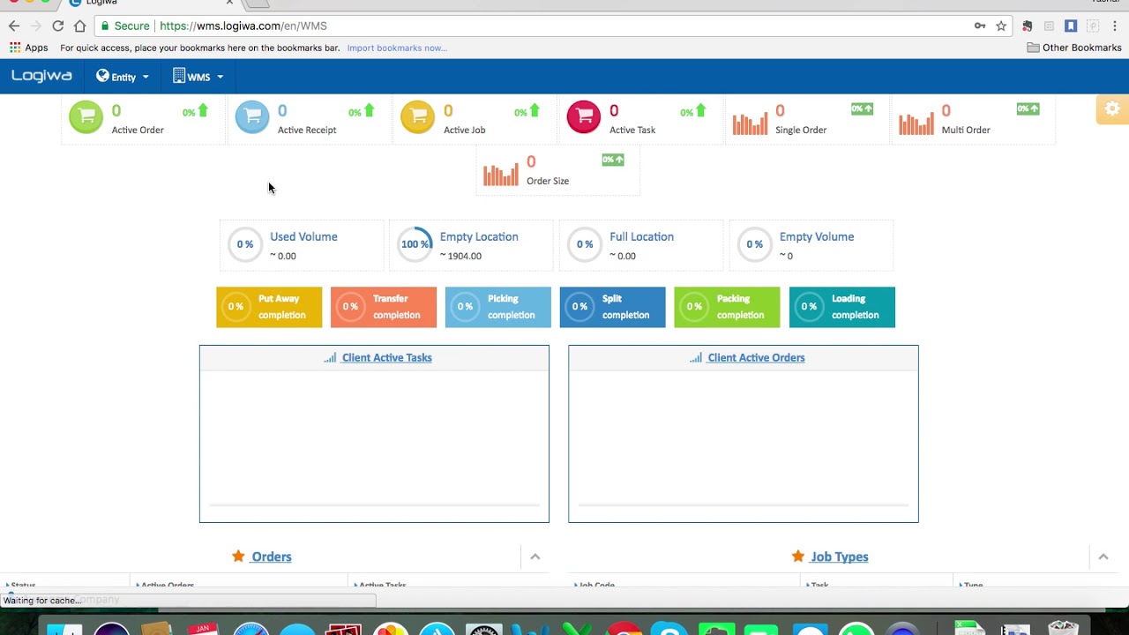This screenshot has width=1129, height=635.
Task: Open the Other Bookmarks folder
Action: point(1074,48)
